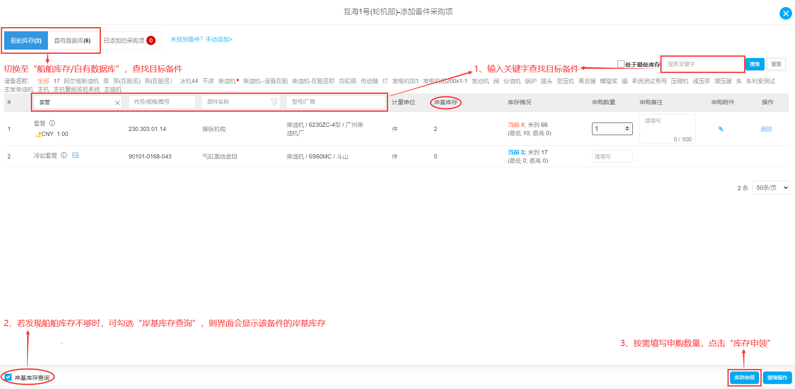Filter by equipment 空压机
This screenshot has width=795, height=389.
(x=565, y=81)
